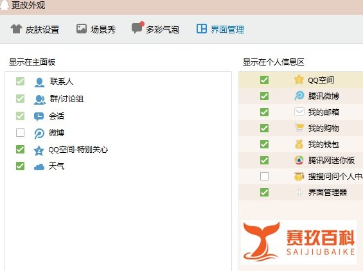Switch to the 场景秀 tab

[x=96, y=30]
